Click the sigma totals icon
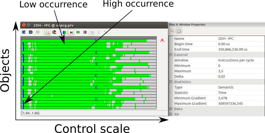265x133 pixels. (x=99, y=32)
